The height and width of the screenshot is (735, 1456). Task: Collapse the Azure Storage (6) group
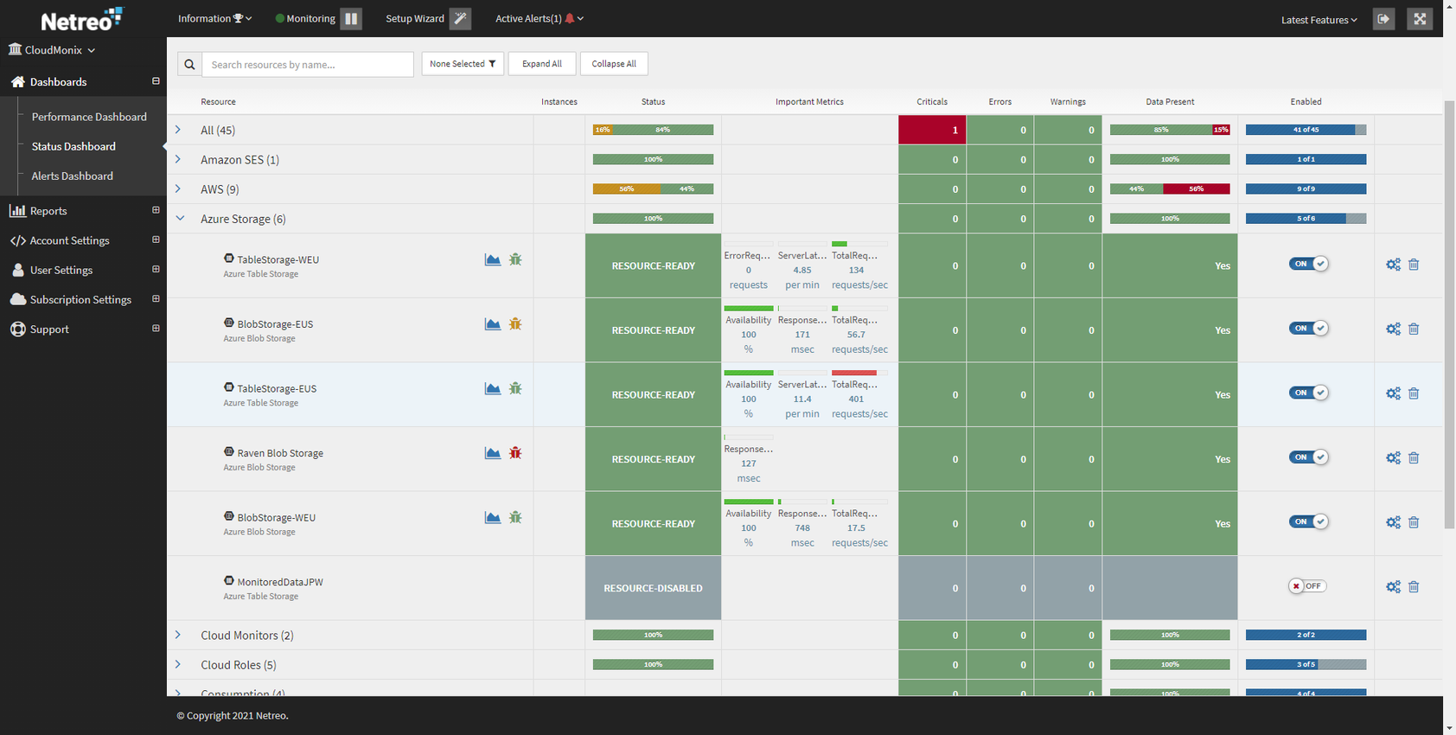click(180, 219)
